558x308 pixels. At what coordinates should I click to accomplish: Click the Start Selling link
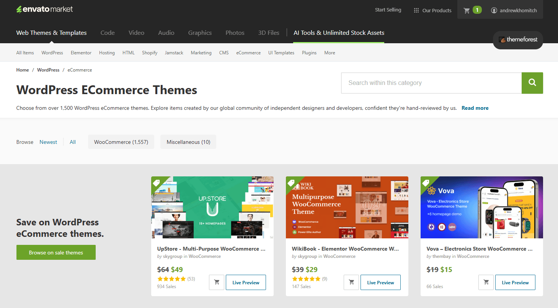388,10
